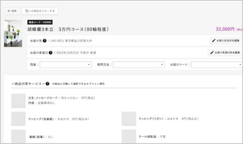Click product title 胡蝶蘭3本立 3万円コース
The width and height of the screenshot is (243, 144).
click(x=68, y=29)
